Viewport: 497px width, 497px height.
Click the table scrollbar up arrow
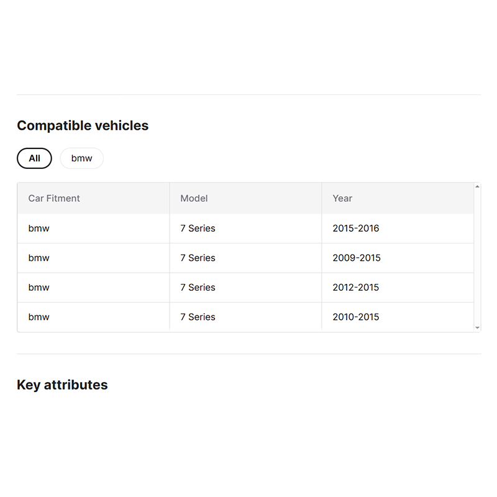coord(477,186)
